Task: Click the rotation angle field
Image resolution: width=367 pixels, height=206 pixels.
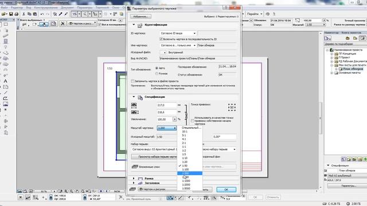Action: 224,137
